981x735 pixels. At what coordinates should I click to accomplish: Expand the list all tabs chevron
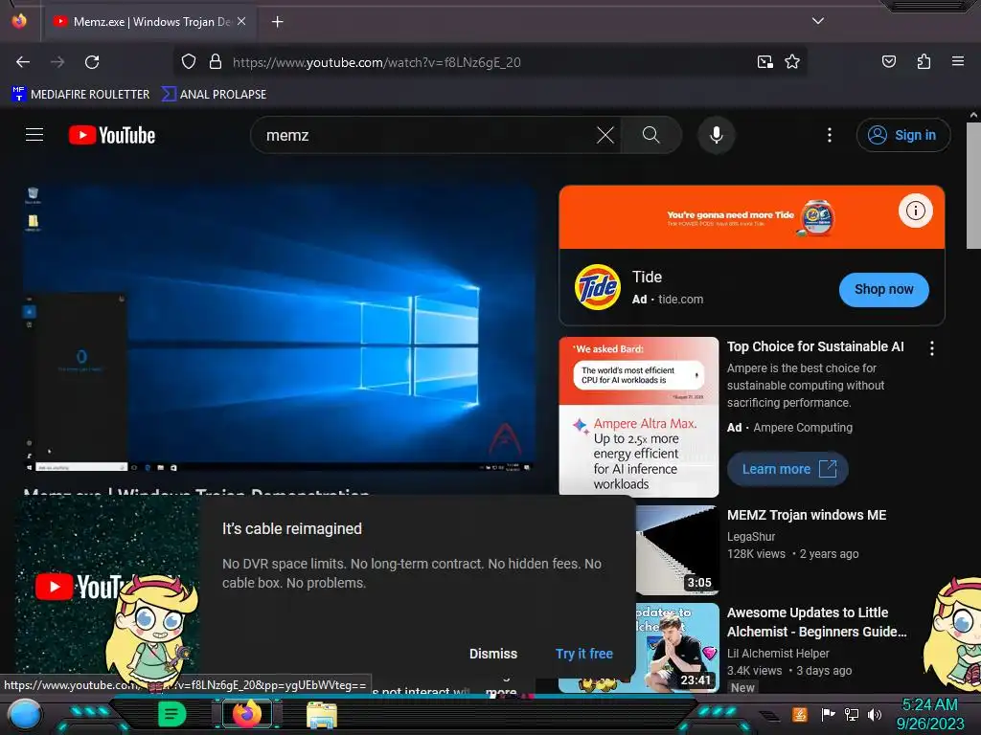coord(818,21)
